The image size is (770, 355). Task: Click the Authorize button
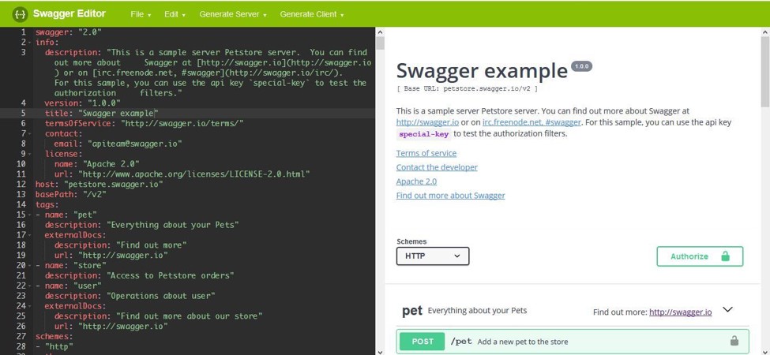700,256
